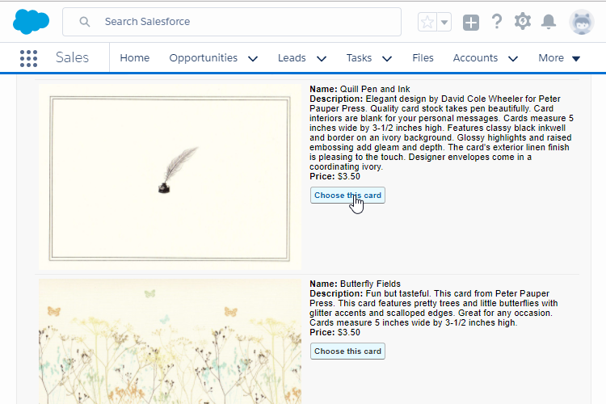
Task: Click the Search Salesforce field
Action: click(242, 22)
